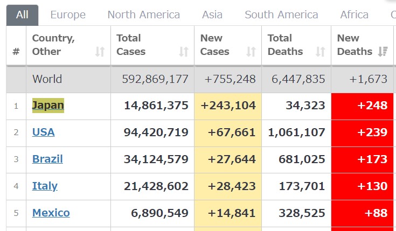Select rank number 5 for Mexico
The width and height of the screenshot is (396, 231).
16,213
